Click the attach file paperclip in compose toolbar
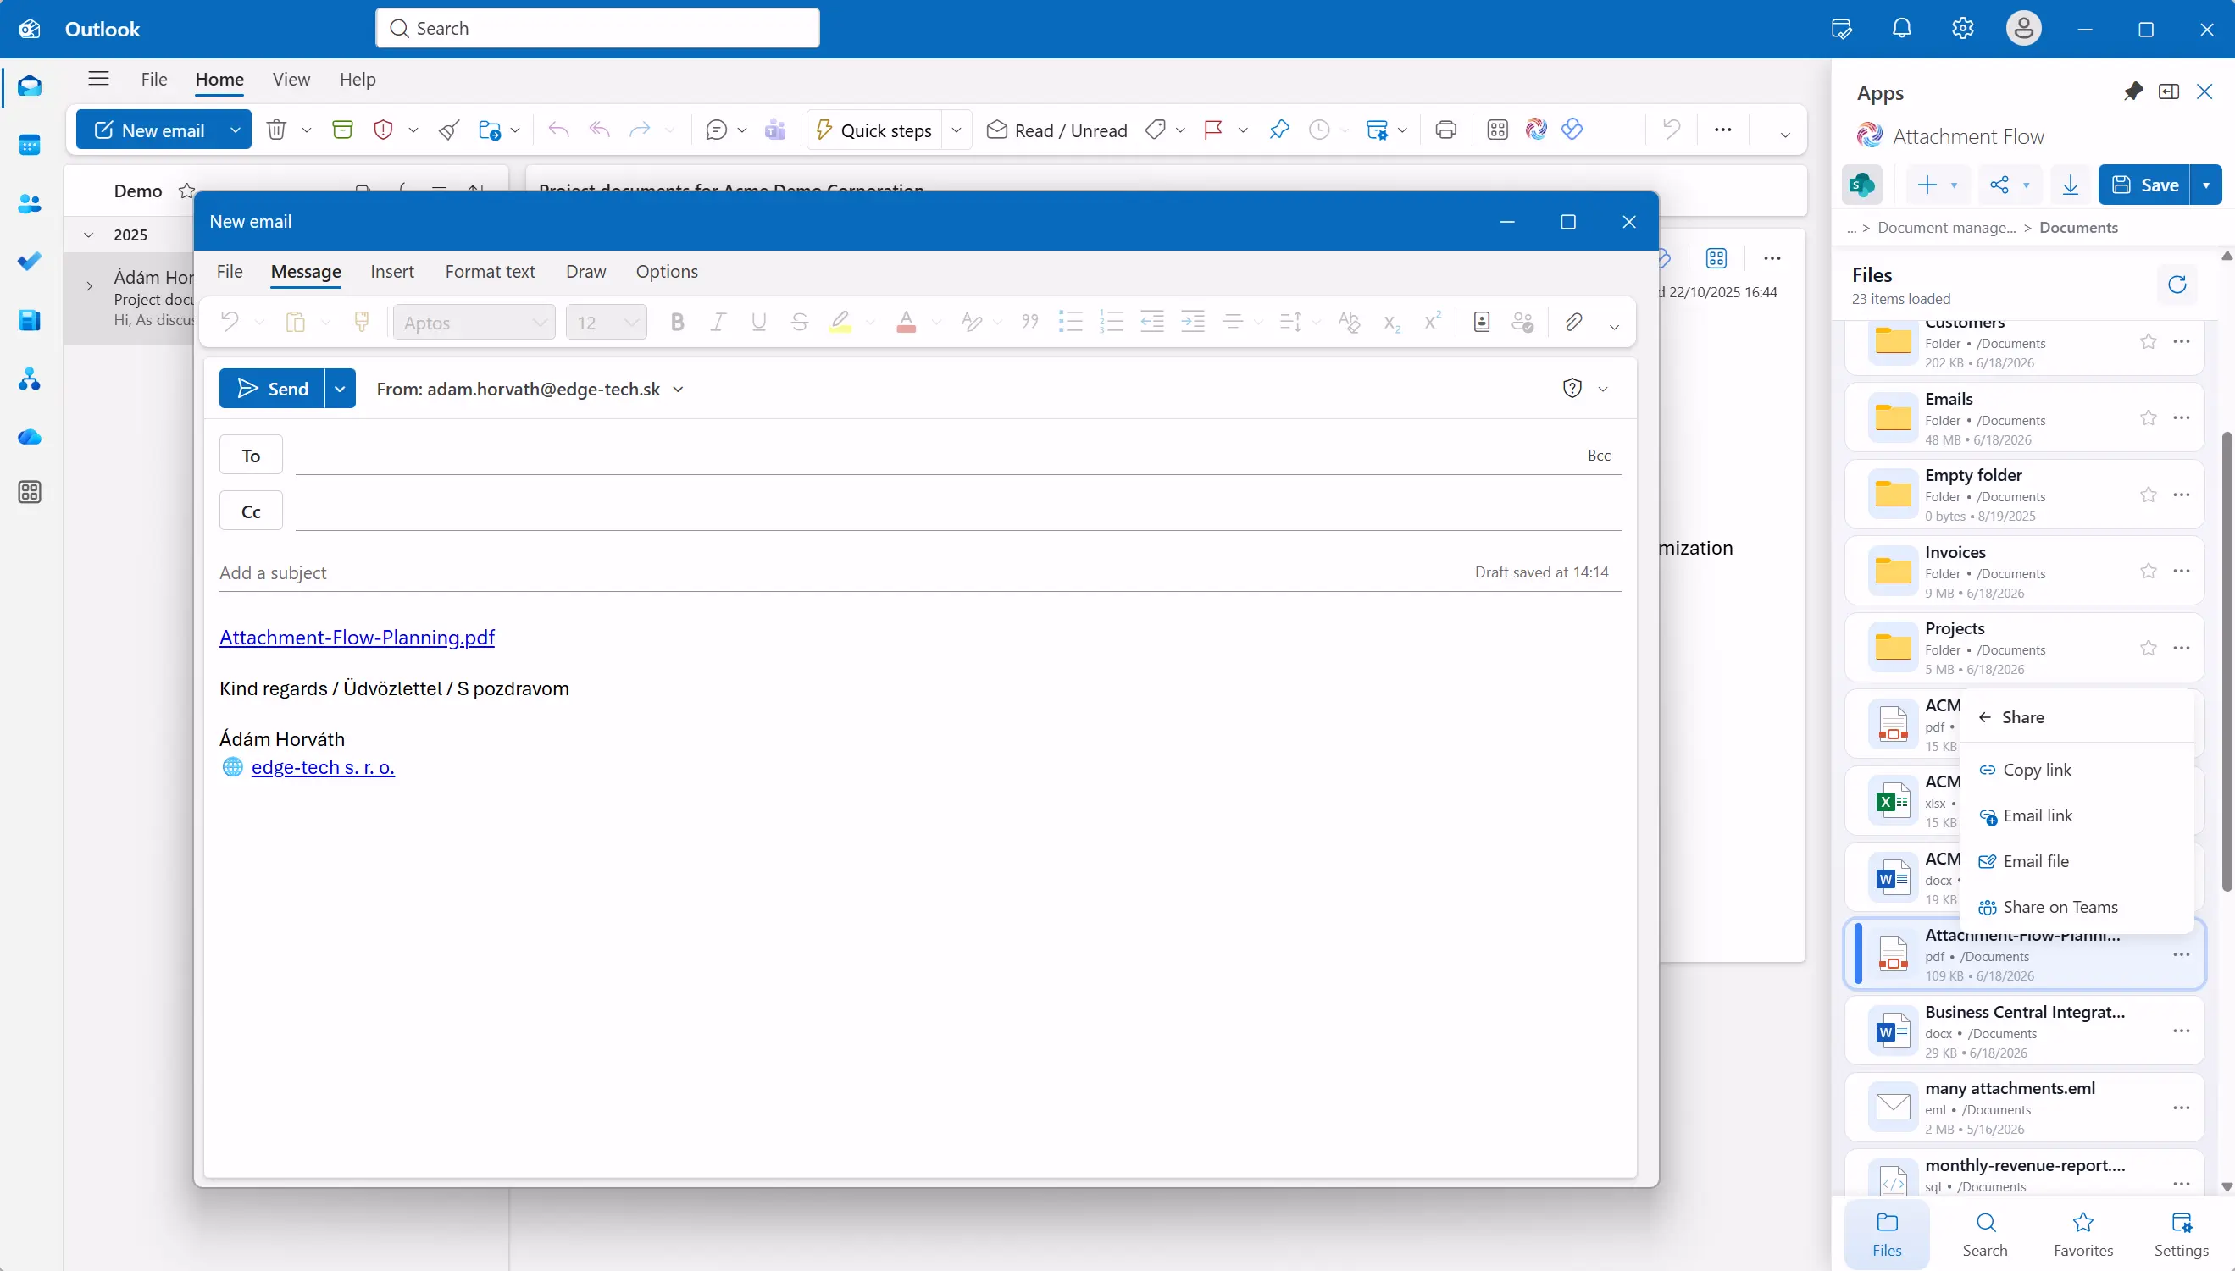2235x1271 pixels. pyautogui.click(x=1573, y=322)
